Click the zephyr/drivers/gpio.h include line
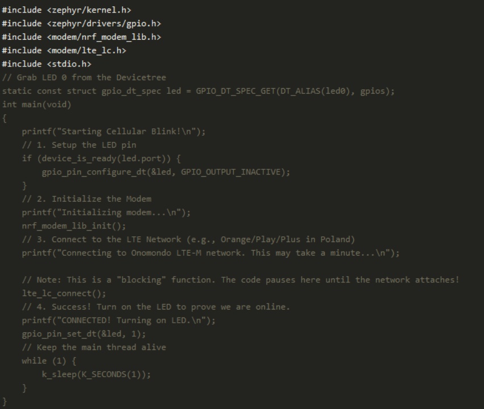 click(78, 24)
